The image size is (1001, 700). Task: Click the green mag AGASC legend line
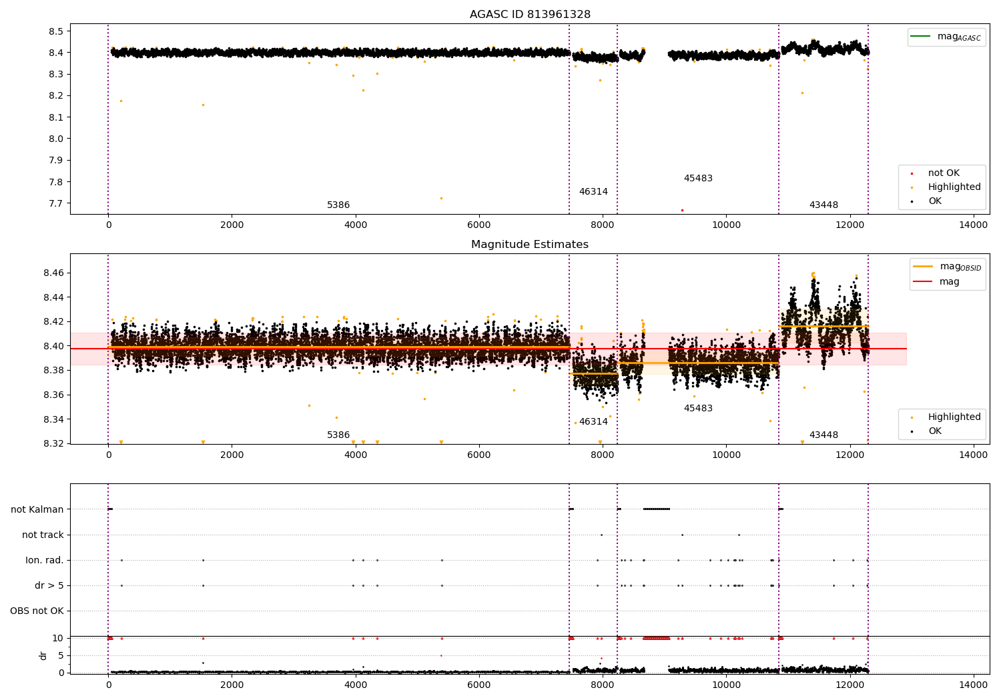click(920, 37)
